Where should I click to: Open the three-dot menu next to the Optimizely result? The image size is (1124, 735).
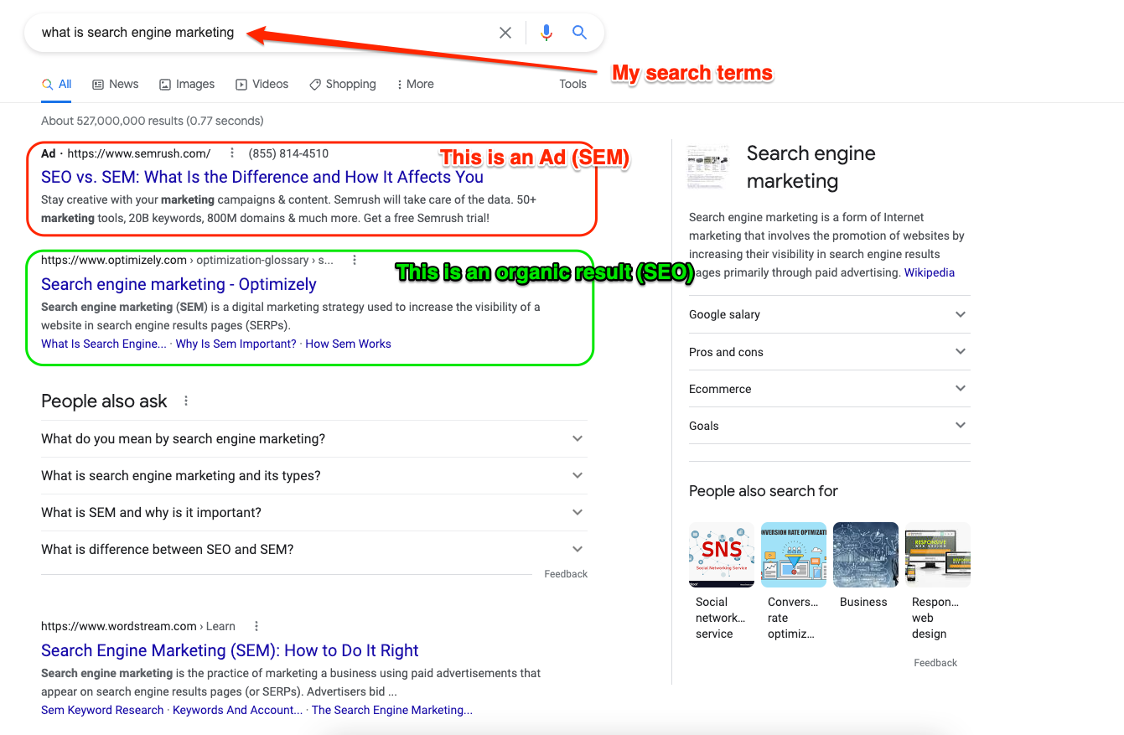tap(355, 260)
